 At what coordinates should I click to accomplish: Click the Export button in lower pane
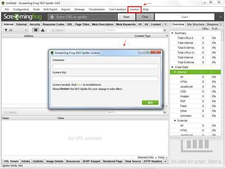(11, 112)
